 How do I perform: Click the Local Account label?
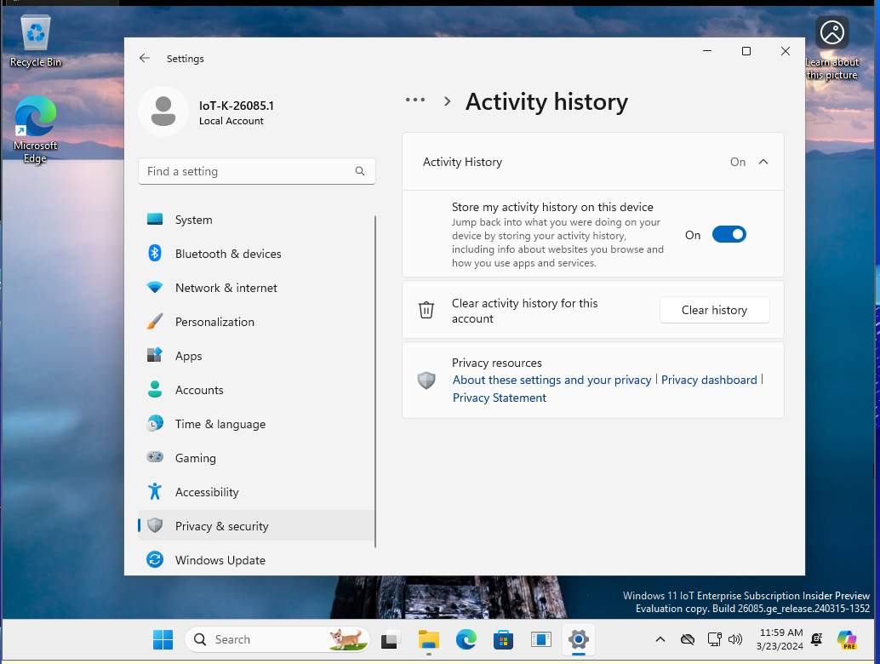(x=231, y=121)
